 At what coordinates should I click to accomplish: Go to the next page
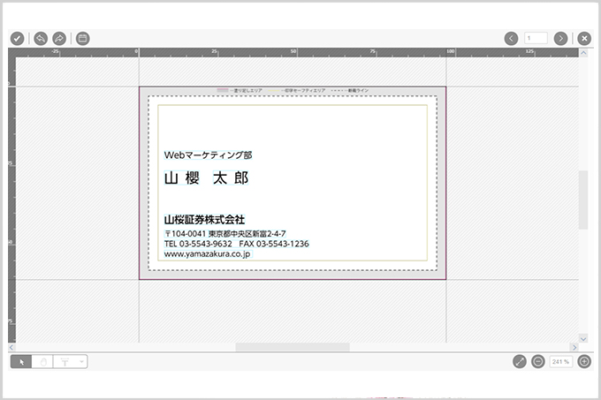click(560, 38)
